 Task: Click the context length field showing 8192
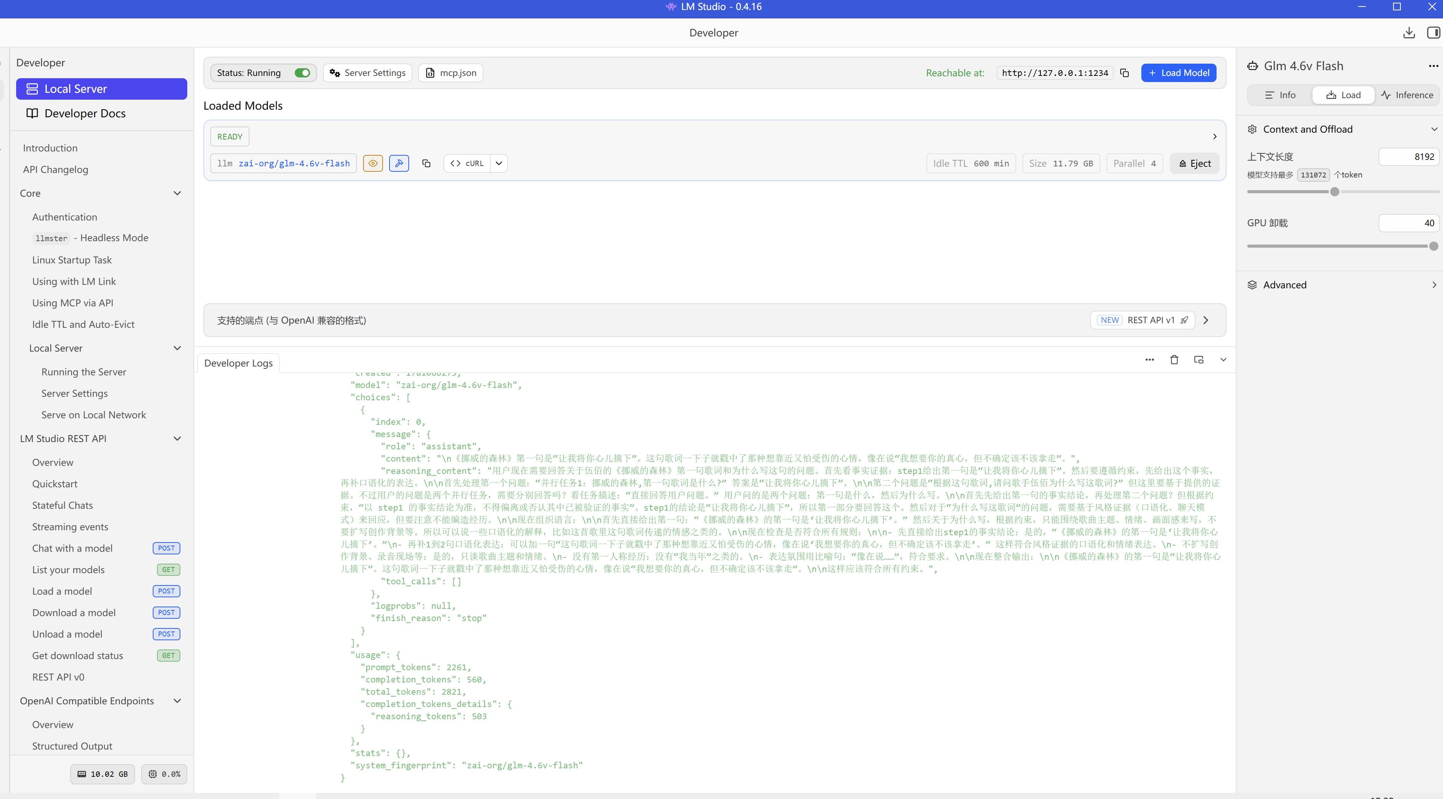(x=1409, y=157)
